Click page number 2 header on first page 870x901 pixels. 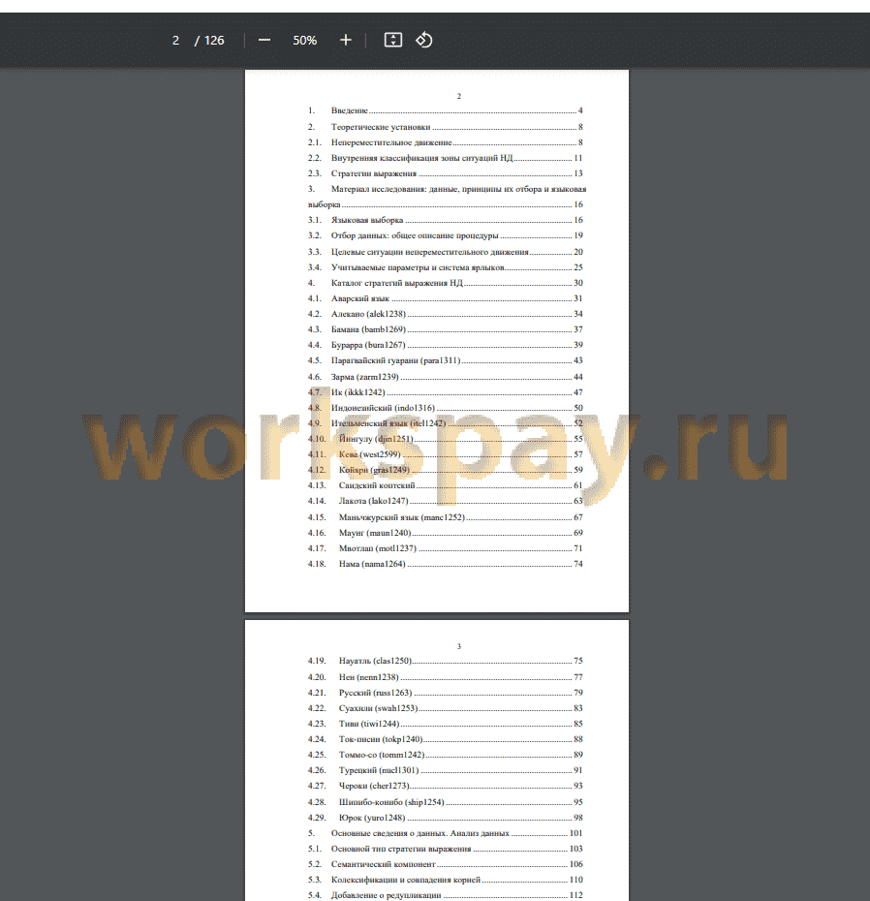coord(458,96)
